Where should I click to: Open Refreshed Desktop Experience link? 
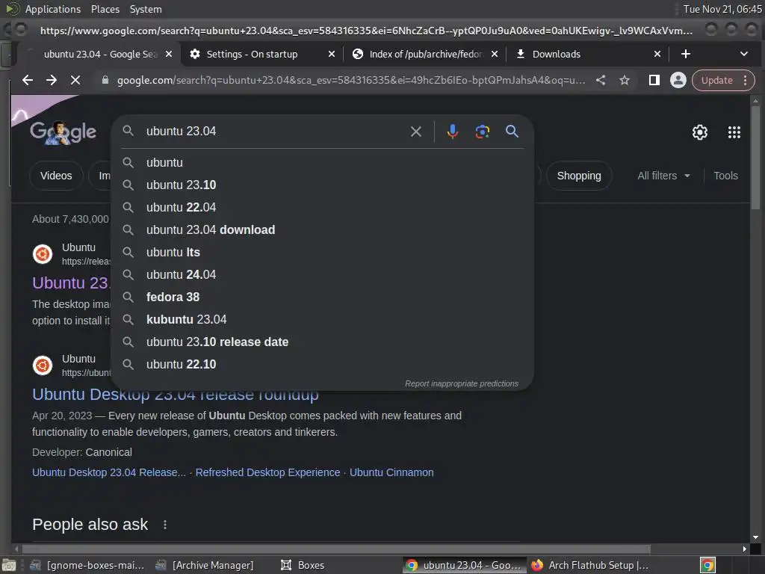(268, 472)
